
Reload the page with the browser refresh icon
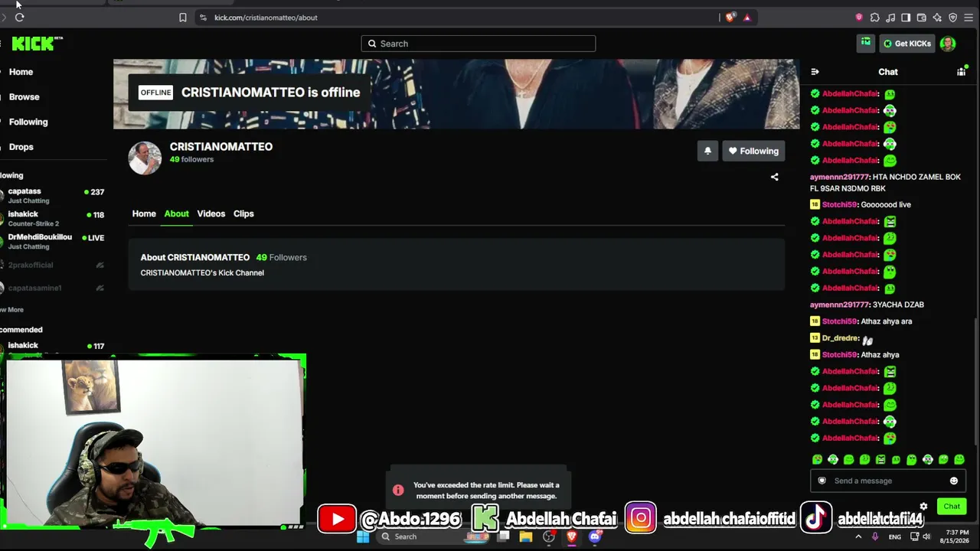(x=19, y=18)
